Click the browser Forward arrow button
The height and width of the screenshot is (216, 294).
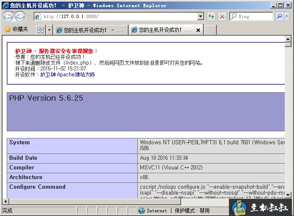pos(20,16)
